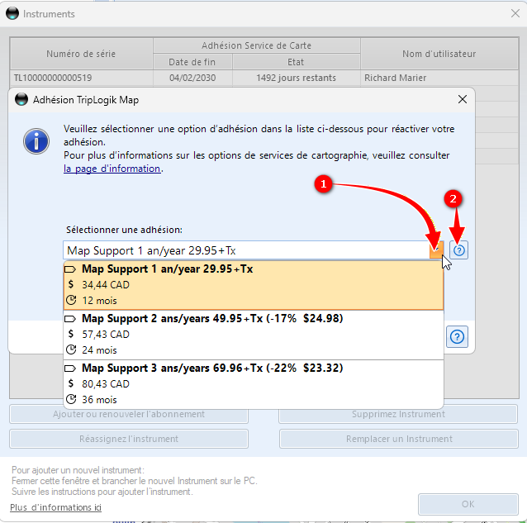Click the dollar icon beside 80,43 CAD
Screen dimensions: 527x523
70,383
